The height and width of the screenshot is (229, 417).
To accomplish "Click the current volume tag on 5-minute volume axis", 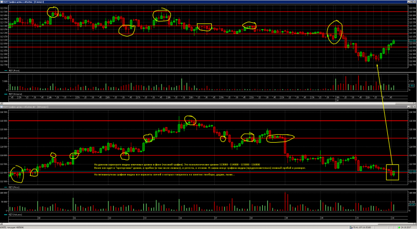I will (x=411, y=85).
